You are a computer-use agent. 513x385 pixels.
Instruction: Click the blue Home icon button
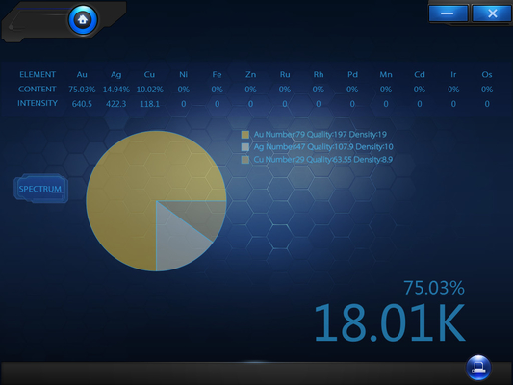(83, 20)
